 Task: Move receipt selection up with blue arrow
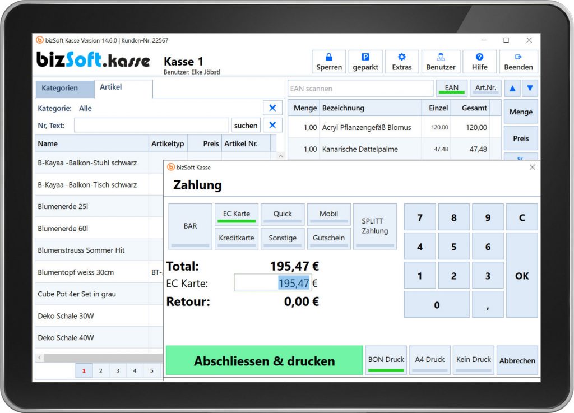pos(512,88)
